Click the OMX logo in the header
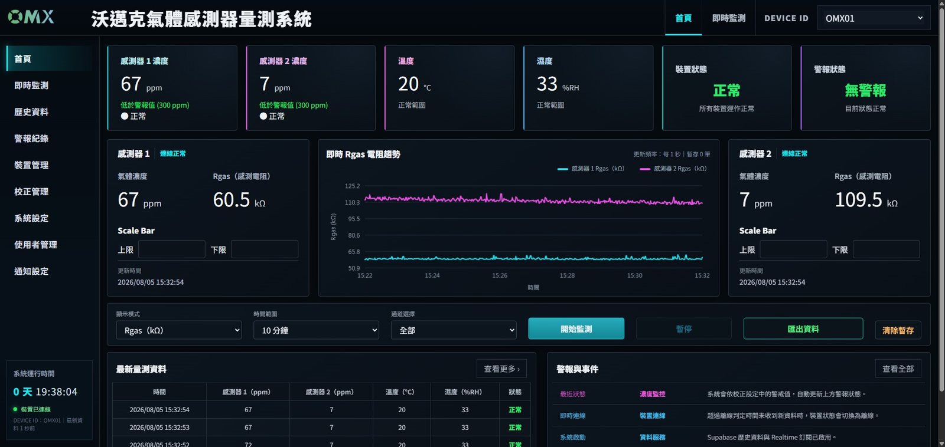The height and width of the screenshot is (447, 945). 31,17
